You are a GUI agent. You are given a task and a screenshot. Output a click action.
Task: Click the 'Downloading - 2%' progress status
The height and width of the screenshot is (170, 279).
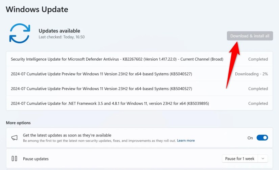251,74
